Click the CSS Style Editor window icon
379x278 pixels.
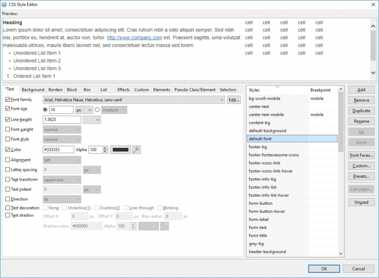click(x=5, y=4)
